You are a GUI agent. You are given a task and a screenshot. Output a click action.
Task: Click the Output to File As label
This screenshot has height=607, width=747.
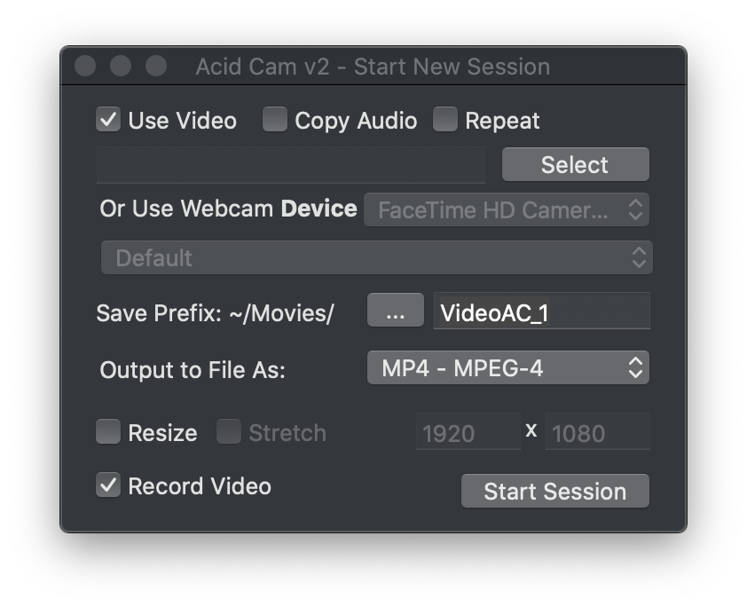(193, 370)
